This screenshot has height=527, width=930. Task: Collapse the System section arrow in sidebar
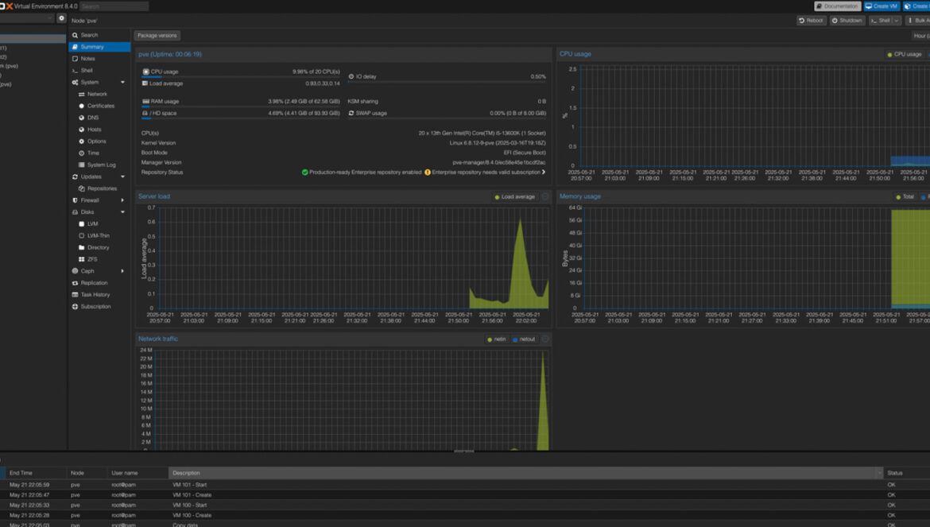(122, 83)
